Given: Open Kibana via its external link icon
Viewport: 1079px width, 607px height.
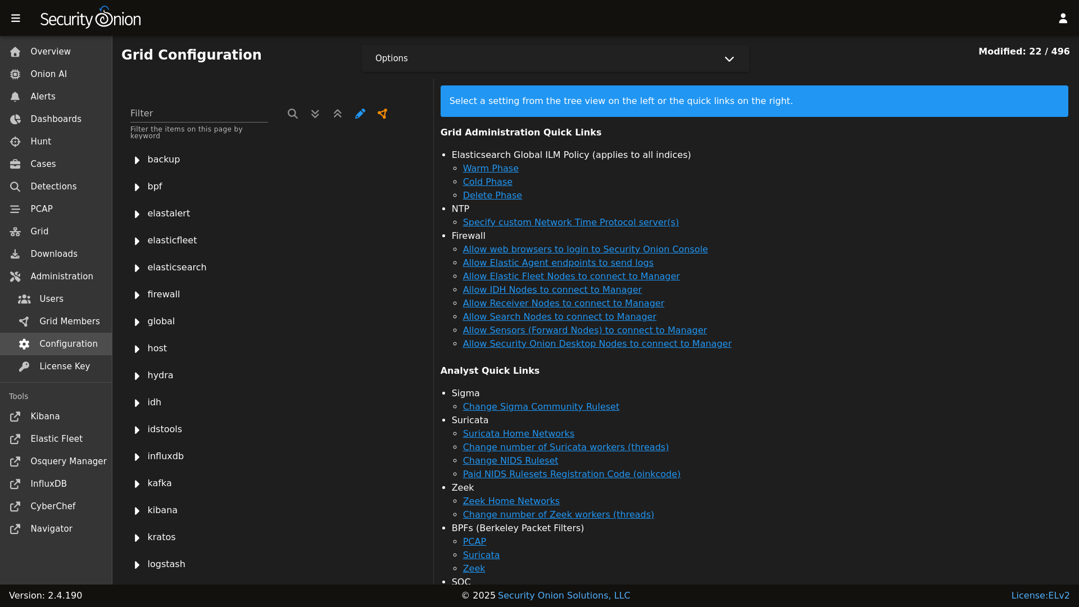Looking at the screenshot, I should 15,416.
